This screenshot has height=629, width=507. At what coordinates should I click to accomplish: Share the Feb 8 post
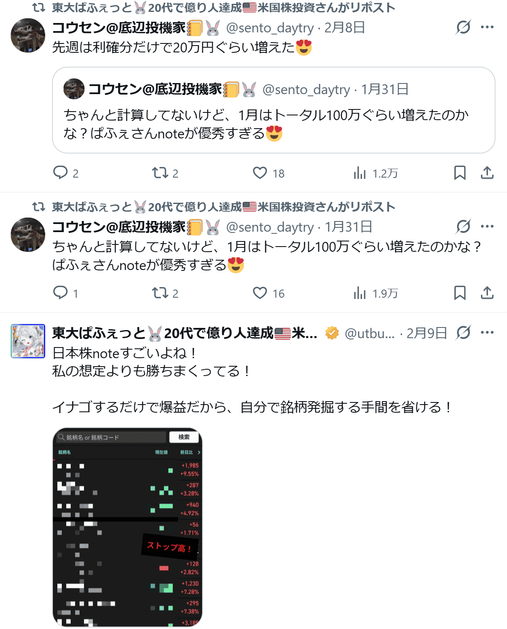point(487,173)
